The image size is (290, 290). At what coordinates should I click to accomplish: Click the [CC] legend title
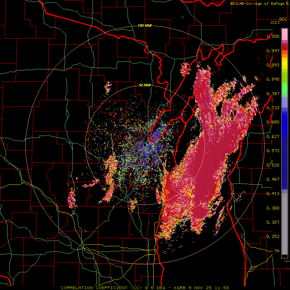click(x=275, y=22)
